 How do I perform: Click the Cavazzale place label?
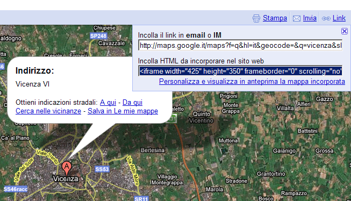pyautogui.click(x=111, y=43)
